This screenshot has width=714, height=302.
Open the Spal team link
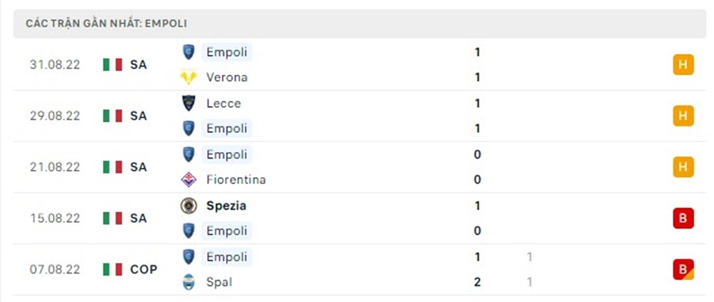coord(218,282)
